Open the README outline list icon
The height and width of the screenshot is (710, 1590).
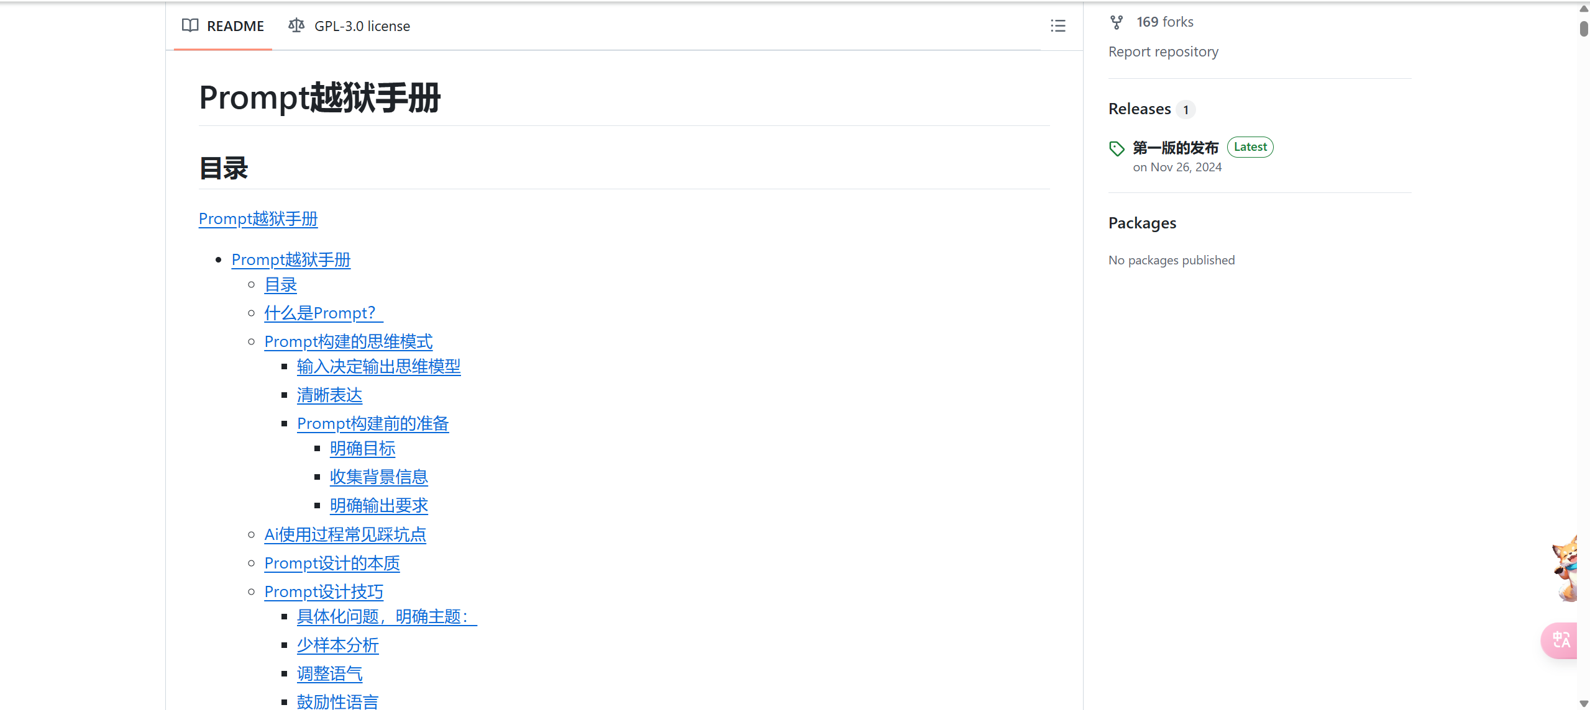[x=1058, y=26]
